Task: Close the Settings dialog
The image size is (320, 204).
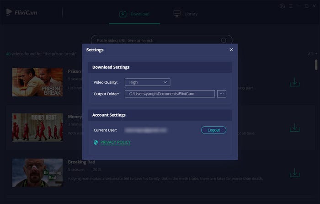Action: (x=231, y=49)
